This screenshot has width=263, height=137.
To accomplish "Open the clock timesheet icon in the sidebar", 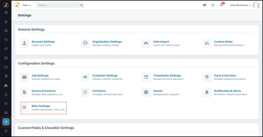I will pyautogui.click(x=6, y=40).
